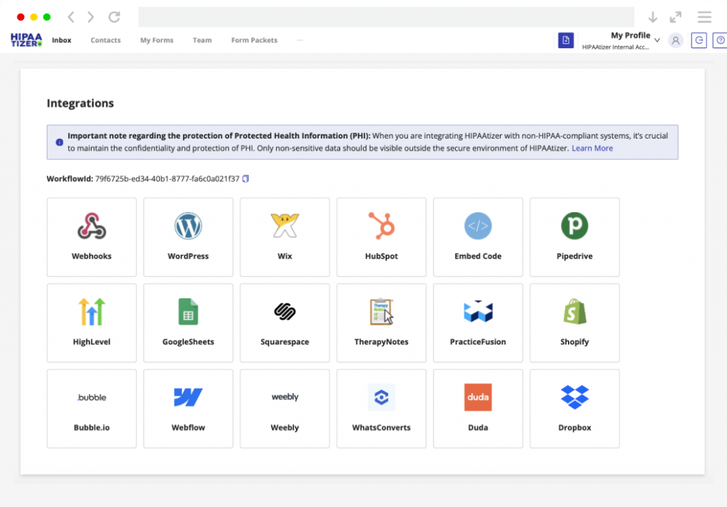Go to the My Forms tab

click(157, 40)
